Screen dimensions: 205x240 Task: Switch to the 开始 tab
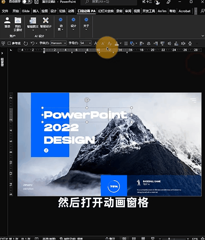16,11
